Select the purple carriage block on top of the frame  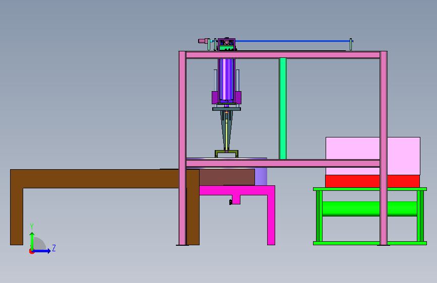coord(226,45)
